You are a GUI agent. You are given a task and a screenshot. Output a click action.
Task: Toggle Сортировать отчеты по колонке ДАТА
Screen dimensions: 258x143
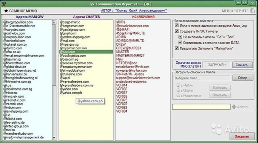click(x=180, y=43)
